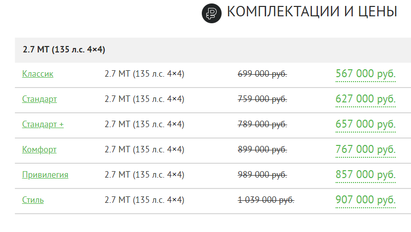411x232 pixels.
Task: Click the 907 000 руб. discounted price
Action: click(365, 200)
